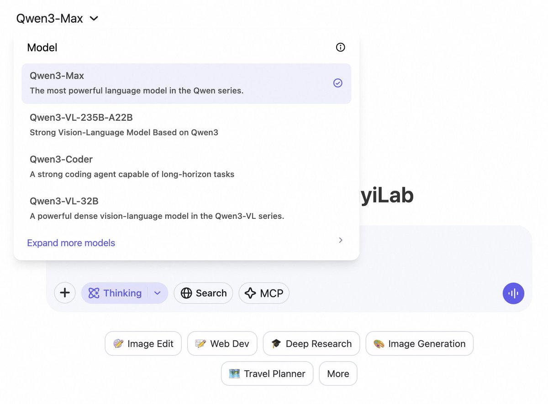Image resolution: width=548 pixels, height=404 pixels.
Task: Click the model info circle icon
Action: tap(340, 47)
